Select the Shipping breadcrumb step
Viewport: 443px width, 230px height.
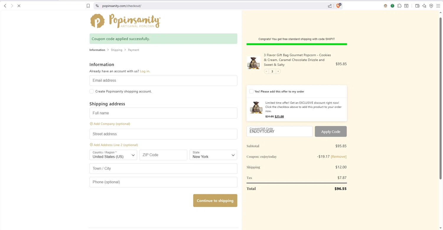point(116,50)
